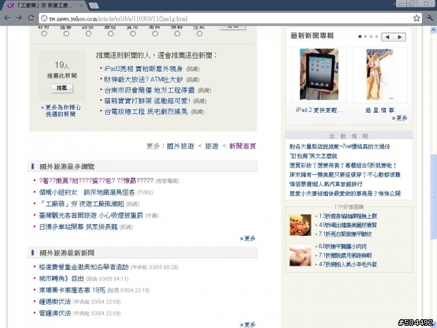Open the 6.8折 deal link
Screen dimensions: 437x328
click(343, 247)
